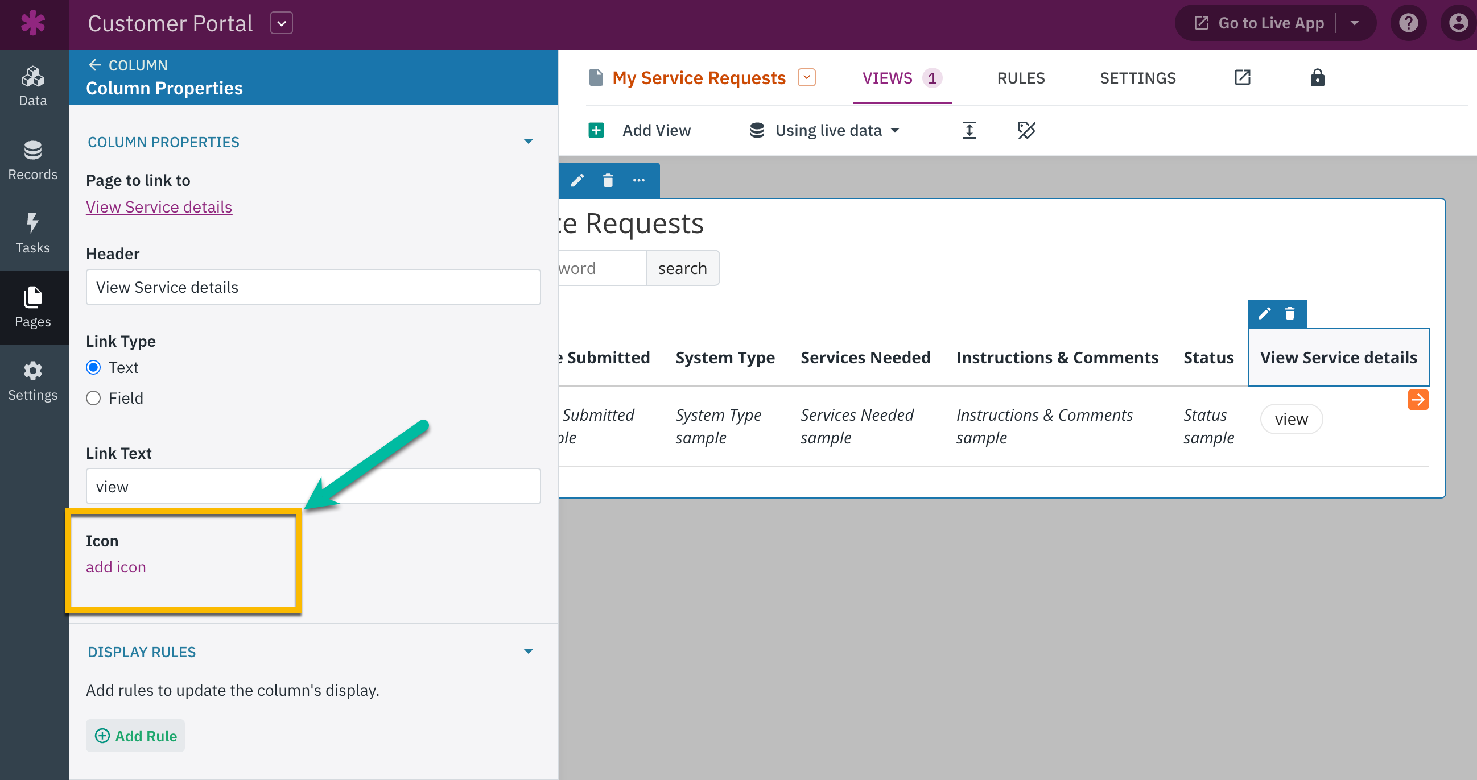The height and width of the screenshot is (780, 1477).
Task: Click the orange arrow link icon
Action: (1417, 400)
